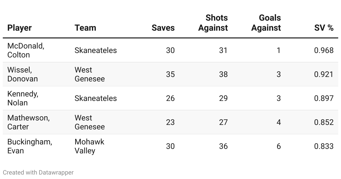
Task: Click the Saves column header
Action: click(163, 28)
